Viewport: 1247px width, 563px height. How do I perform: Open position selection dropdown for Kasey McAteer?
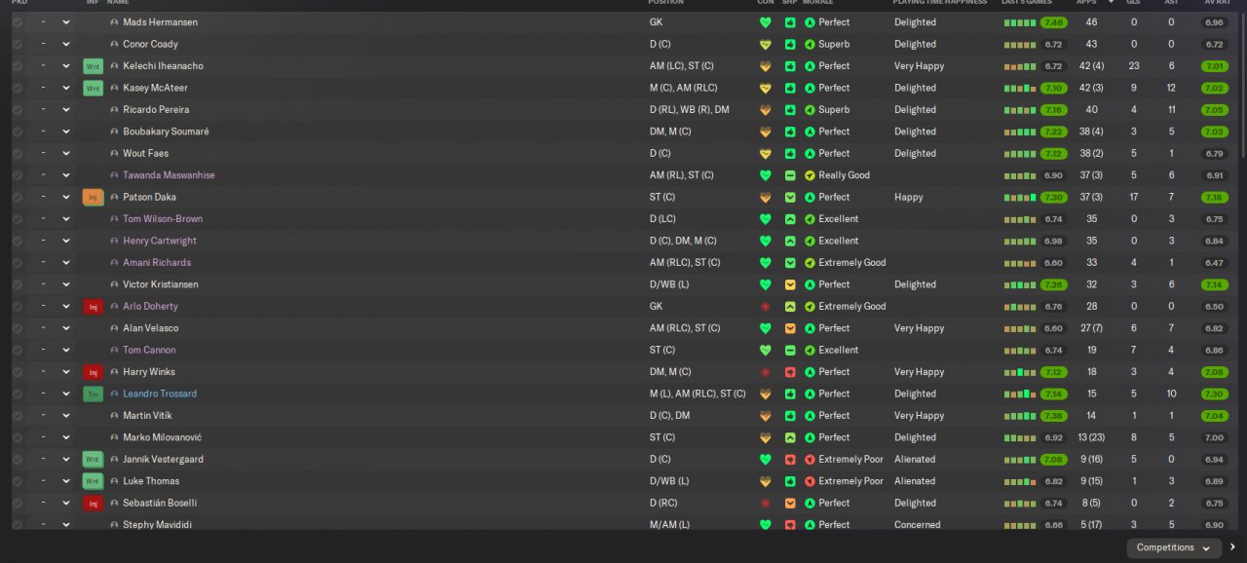point(66,88)
